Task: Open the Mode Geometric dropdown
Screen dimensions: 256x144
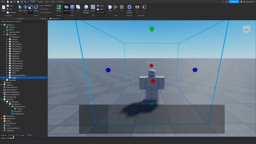Action: [49, 6]
